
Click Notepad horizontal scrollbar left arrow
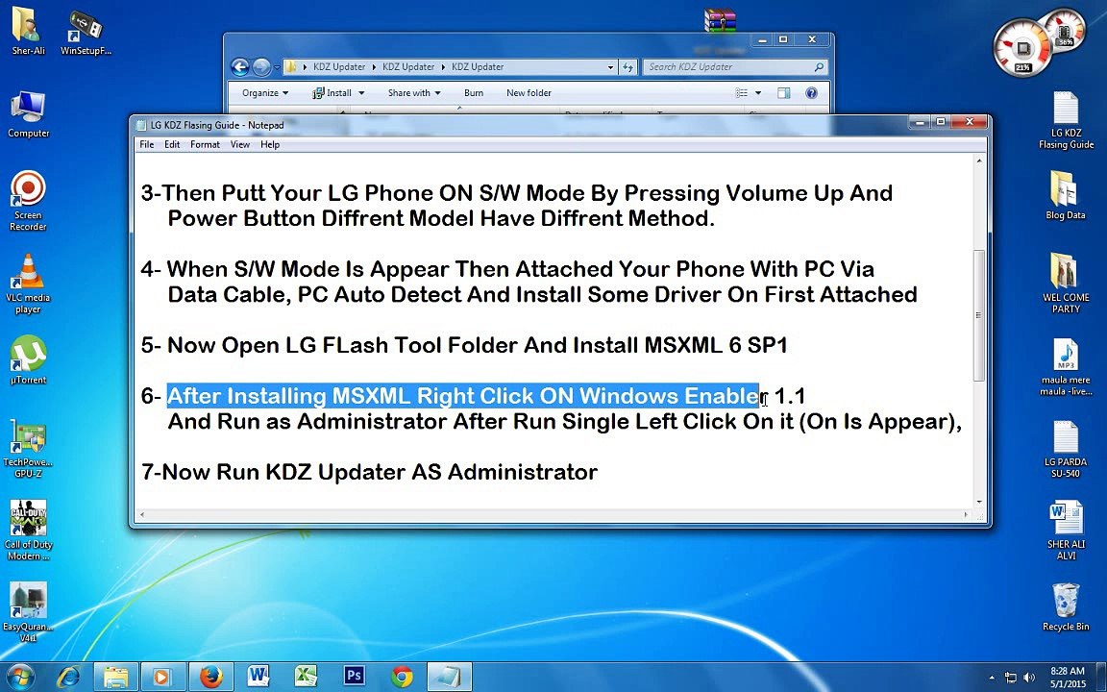coord(142,515)
